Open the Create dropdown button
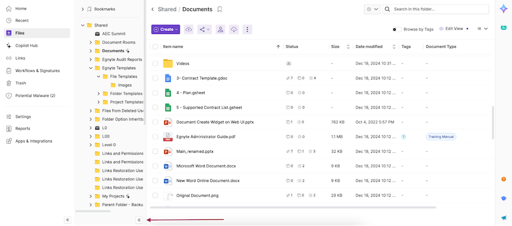 pos(166,29)
